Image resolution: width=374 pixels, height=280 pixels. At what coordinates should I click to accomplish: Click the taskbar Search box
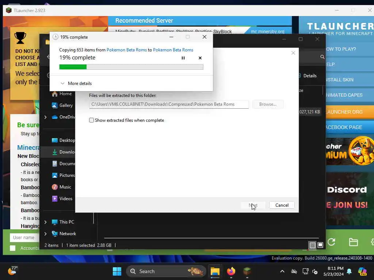[166, 271]
